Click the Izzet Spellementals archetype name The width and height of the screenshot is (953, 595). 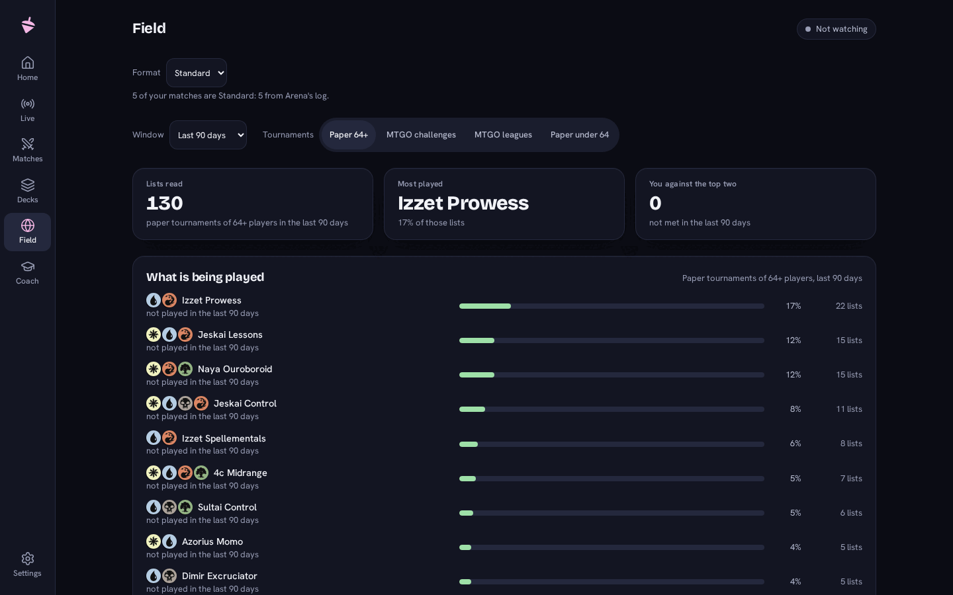tap(224, 438)
